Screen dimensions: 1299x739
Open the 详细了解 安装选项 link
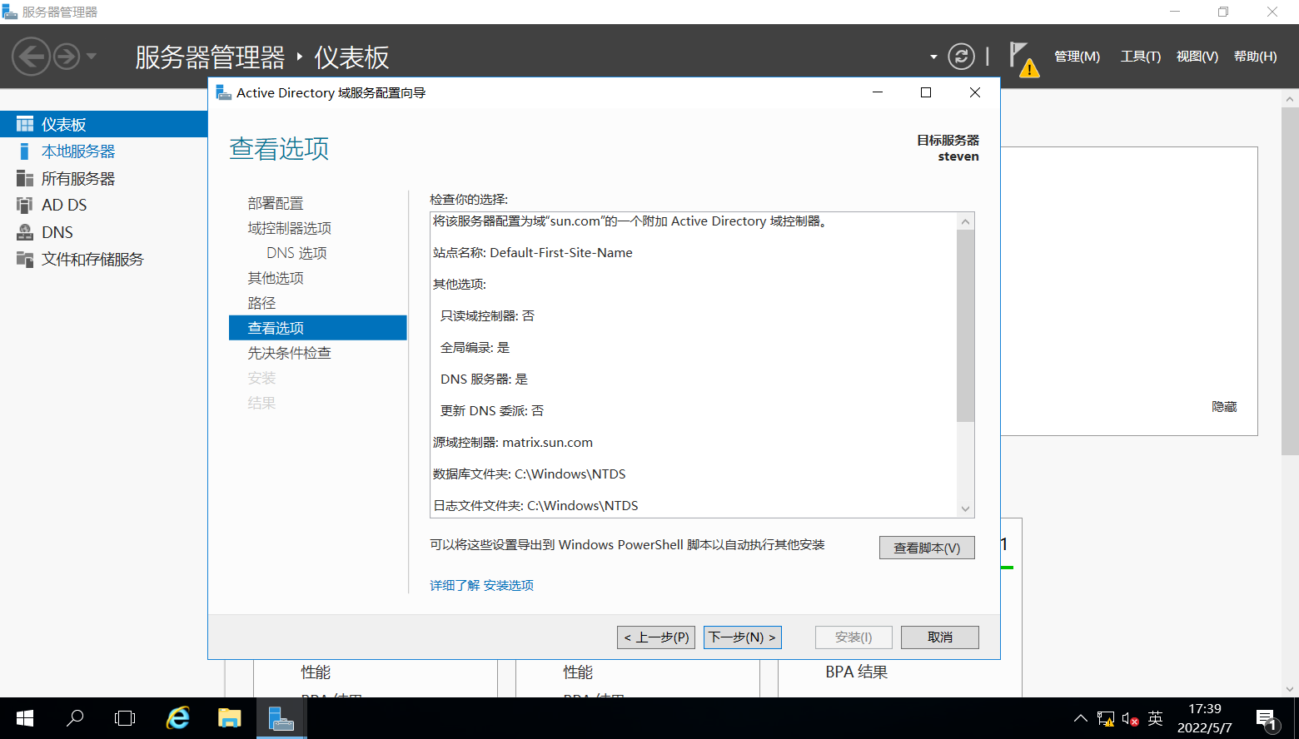(481, 585)
